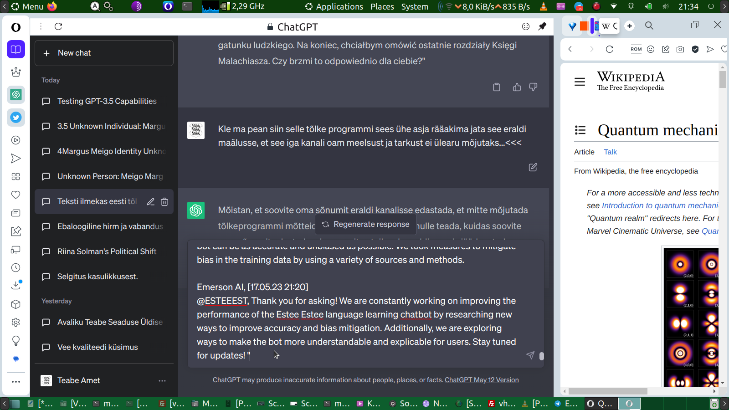Open the desktop Menu launcher
The height and width of the screenshot is (410, 729).
27,6
